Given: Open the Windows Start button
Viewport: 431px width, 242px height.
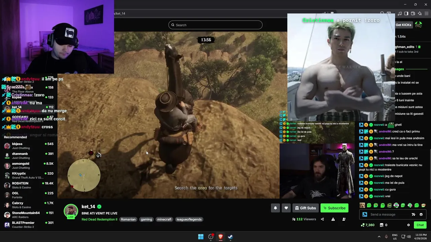Looking at the screenshot, I should [x=201, y=237].
